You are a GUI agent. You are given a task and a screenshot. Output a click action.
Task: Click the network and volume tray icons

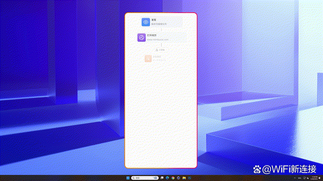pos(306,178)
